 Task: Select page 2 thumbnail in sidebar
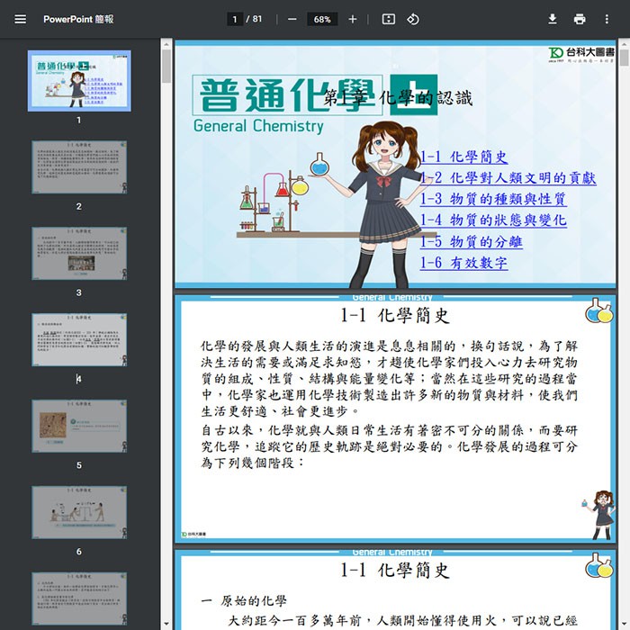point(79,166)
